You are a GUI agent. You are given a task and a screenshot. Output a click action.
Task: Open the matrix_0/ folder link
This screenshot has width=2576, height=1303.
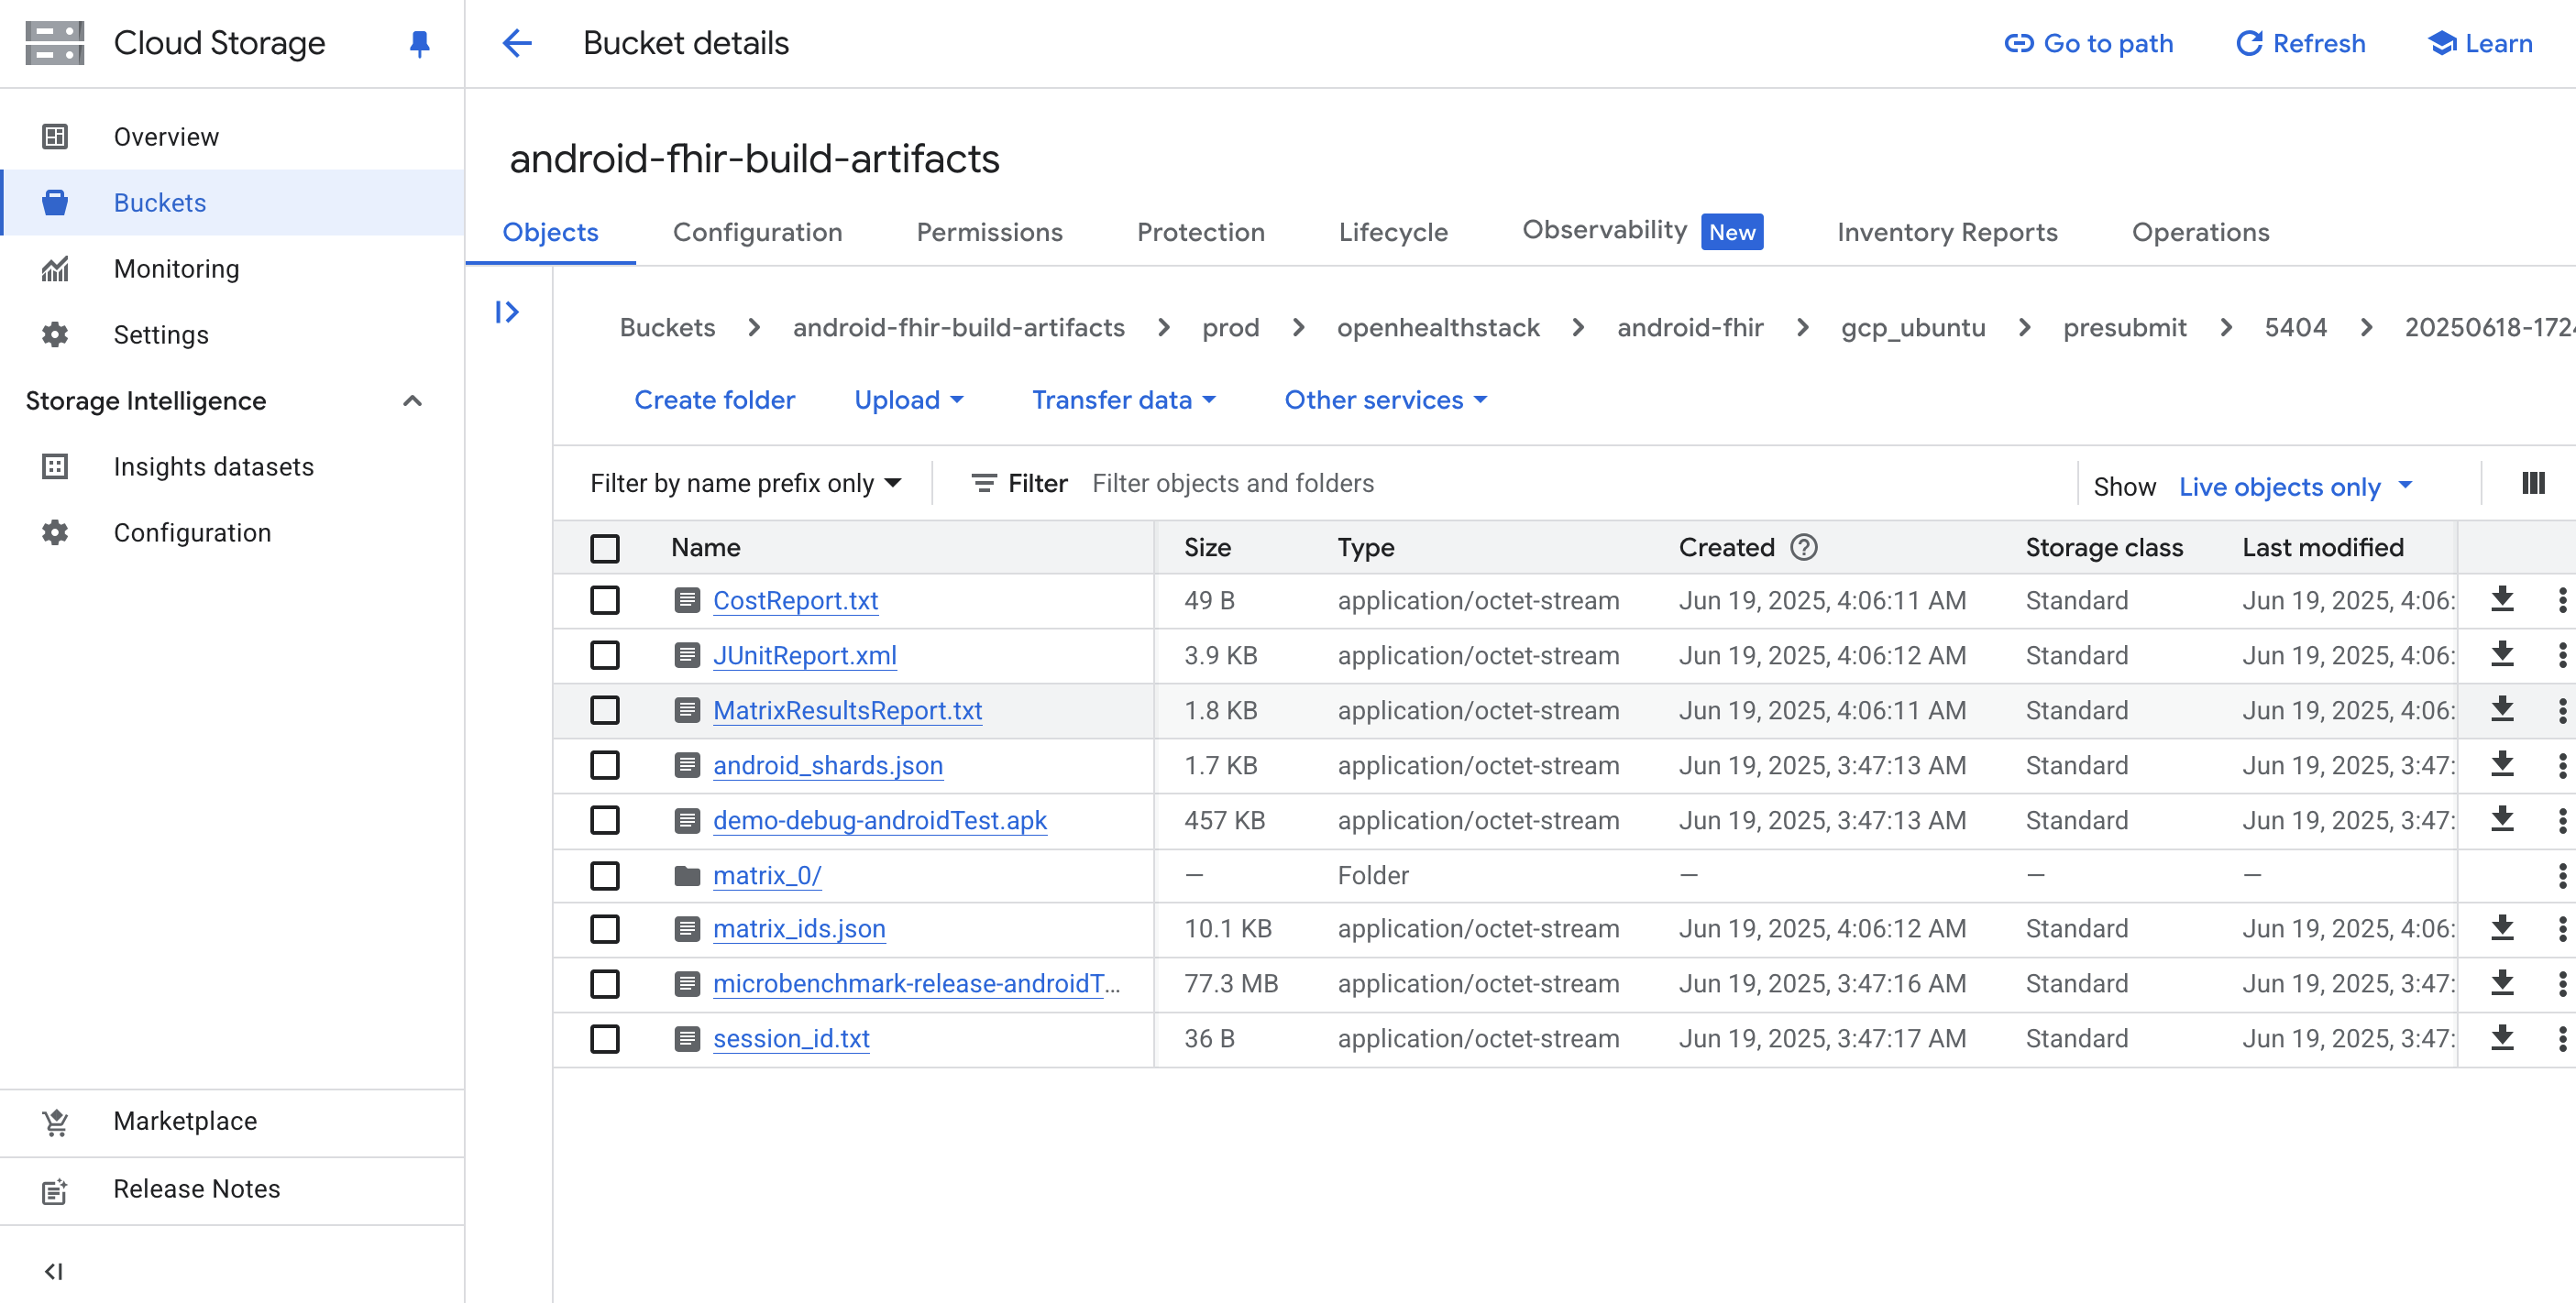[x=767, y=876]
